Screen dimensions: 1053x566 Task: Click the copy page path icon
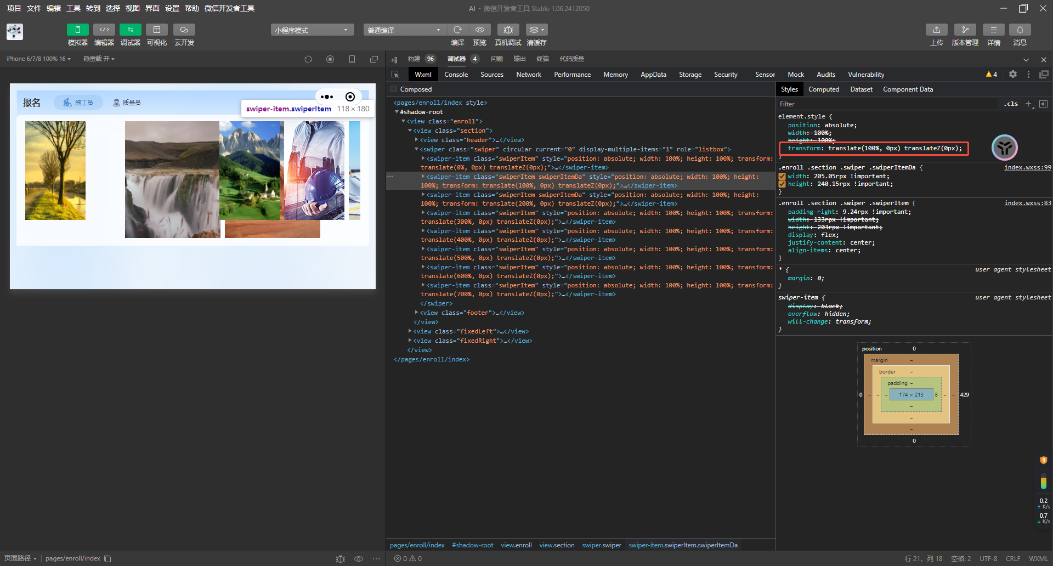108,559
